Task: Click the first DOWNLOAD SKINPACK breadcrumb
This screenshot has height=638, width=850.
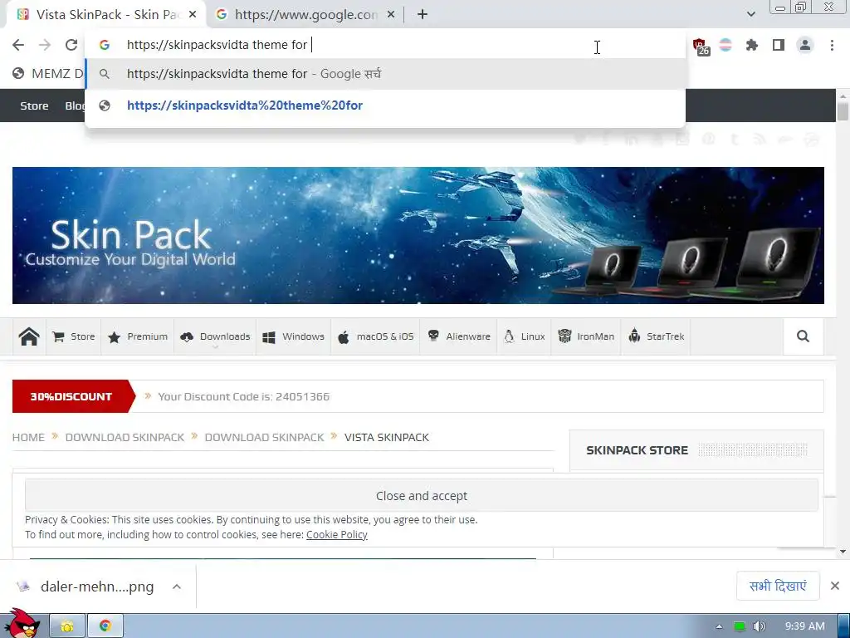Action: tap(125, 437)
